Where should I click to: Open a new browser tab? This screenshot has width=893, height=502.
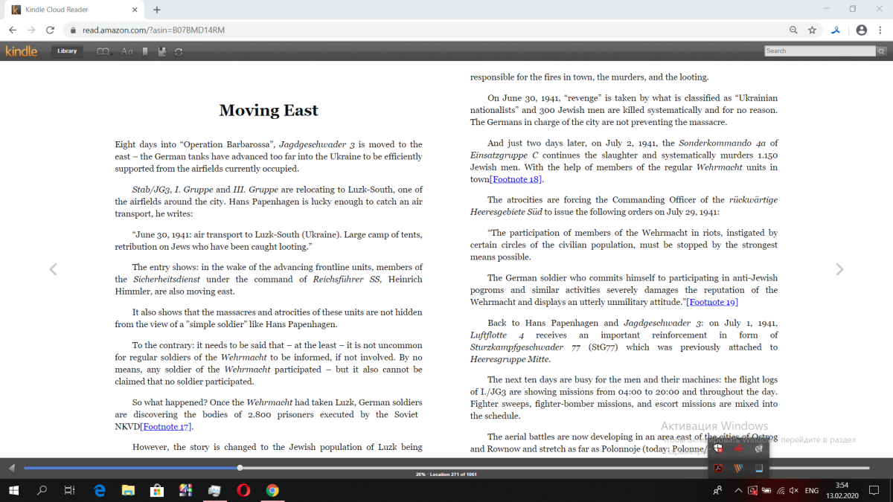pyautogui.click(x=157, y=10)
